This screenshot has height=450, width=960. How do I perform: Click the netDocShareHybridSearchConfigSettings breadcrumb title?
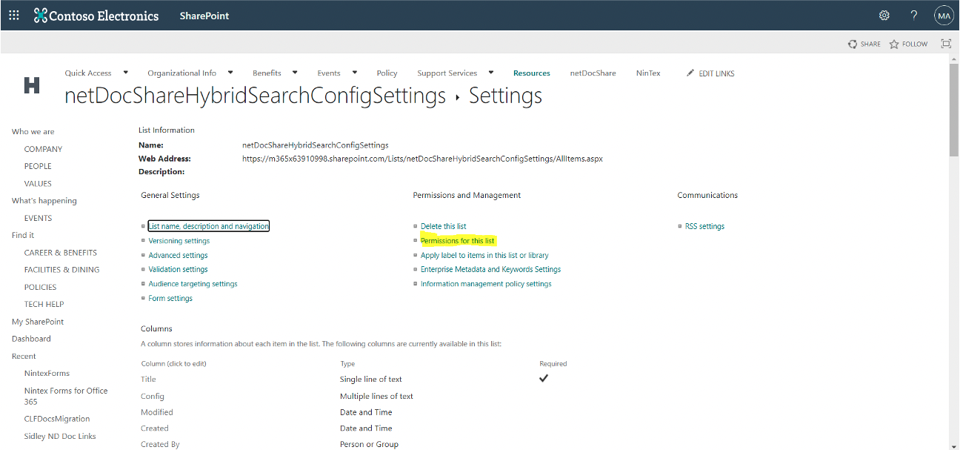tap(256, 96)
